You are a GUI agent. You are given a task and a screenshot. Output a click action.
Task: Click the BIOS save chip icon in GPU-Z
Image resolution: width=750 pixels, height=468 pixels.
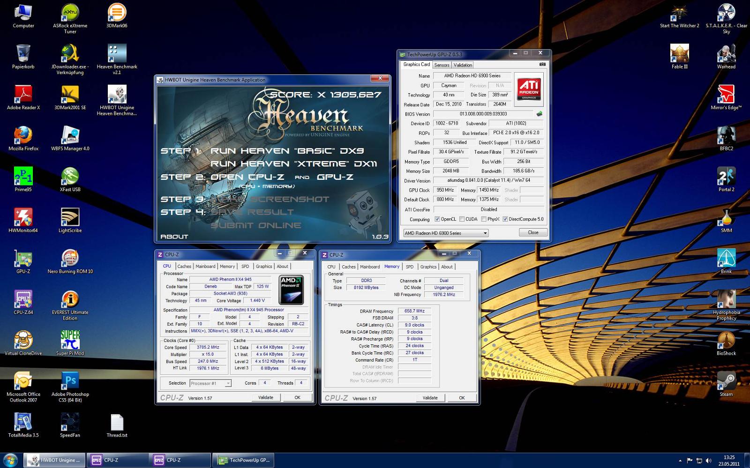540,114
